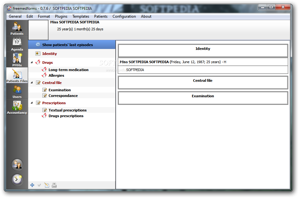Open the Plugins menu
Screen dimensions: 299x198
pos(61,16)
